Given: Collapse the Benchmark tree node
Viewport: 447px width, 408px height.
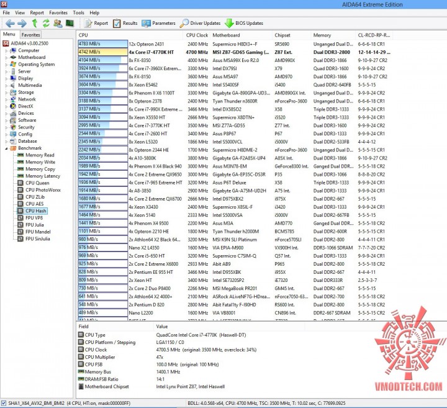Looking at the screenshot, I should tap(6, 148).
